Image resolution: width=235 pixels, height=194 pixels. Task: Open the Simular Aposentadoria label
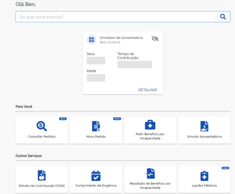coord(204,137)
